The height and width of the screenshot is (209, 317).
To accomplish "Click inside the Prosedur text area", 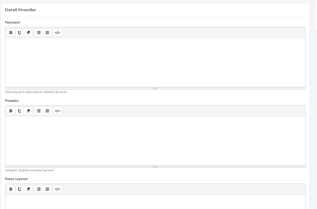I will [x=155, y=140].
